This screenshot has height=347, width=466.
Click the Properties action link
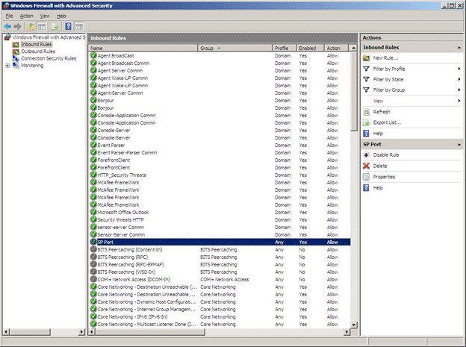click(384, 177)
